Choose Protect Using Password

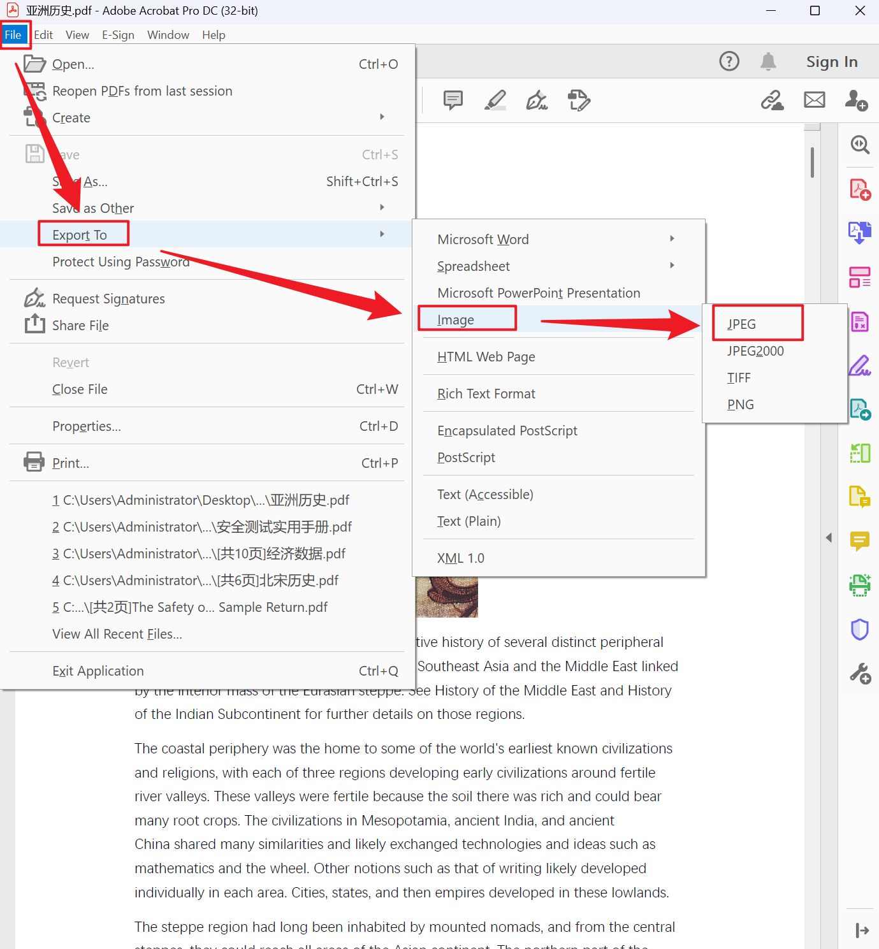click(207, 262)
